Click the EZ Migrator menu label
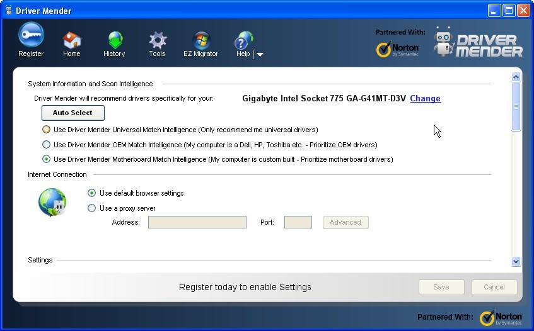Screen dimensions: 534x331 pos(200,53)
